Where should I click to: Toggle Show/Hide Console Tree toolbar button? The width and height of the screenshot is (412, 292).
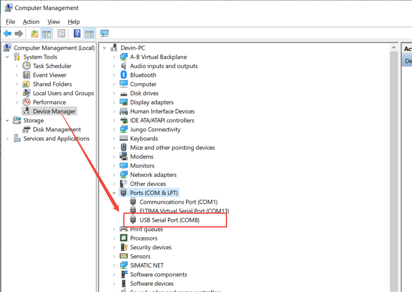coord(47,34)
